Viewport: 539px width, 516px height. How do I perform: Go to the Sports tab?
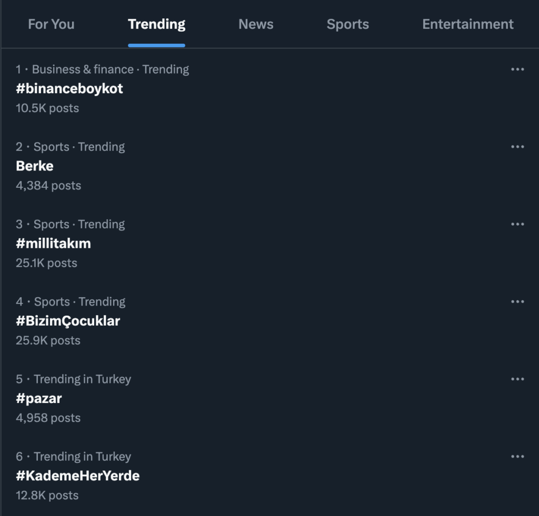pyautogui.click(x=347, y=24)
